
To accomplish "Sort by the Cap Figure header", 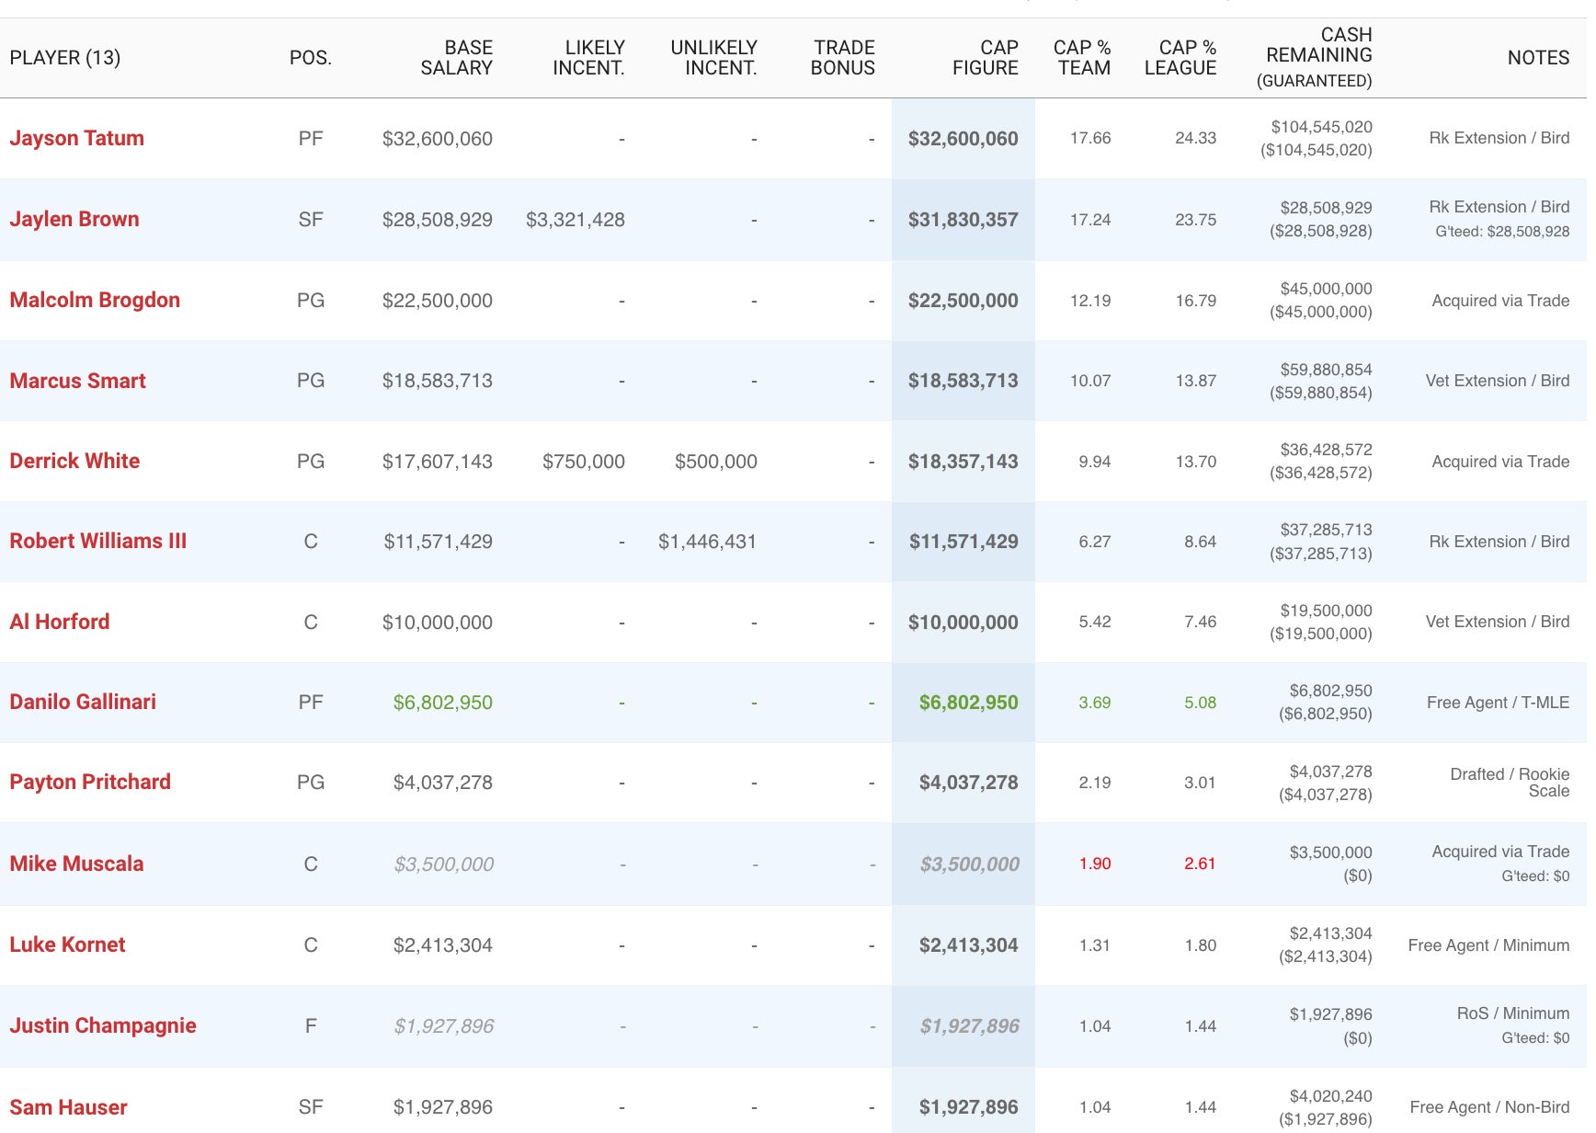I will pos(985,58).
